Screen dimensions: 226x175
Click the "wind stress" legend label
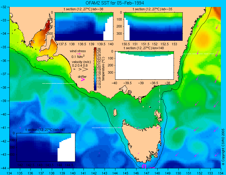coord(78,51)
